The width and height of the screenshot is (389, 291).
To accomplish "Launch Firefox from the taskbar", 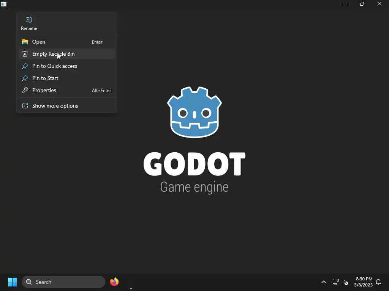I will click(x=114, y=282).
